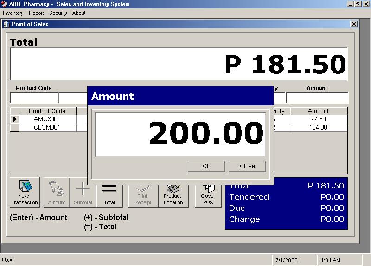
Task: Open the Security menu
Action: pos(58,13)
